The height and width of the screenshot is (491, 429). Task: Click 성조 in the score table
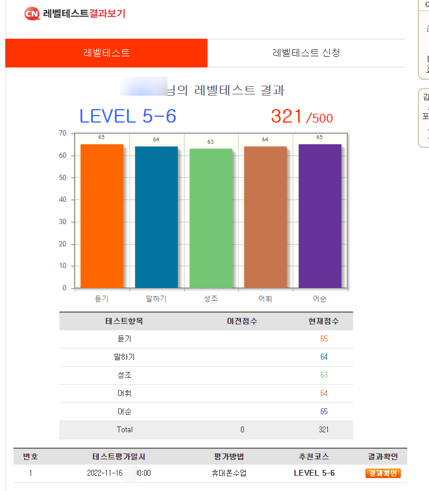[124, 375]
